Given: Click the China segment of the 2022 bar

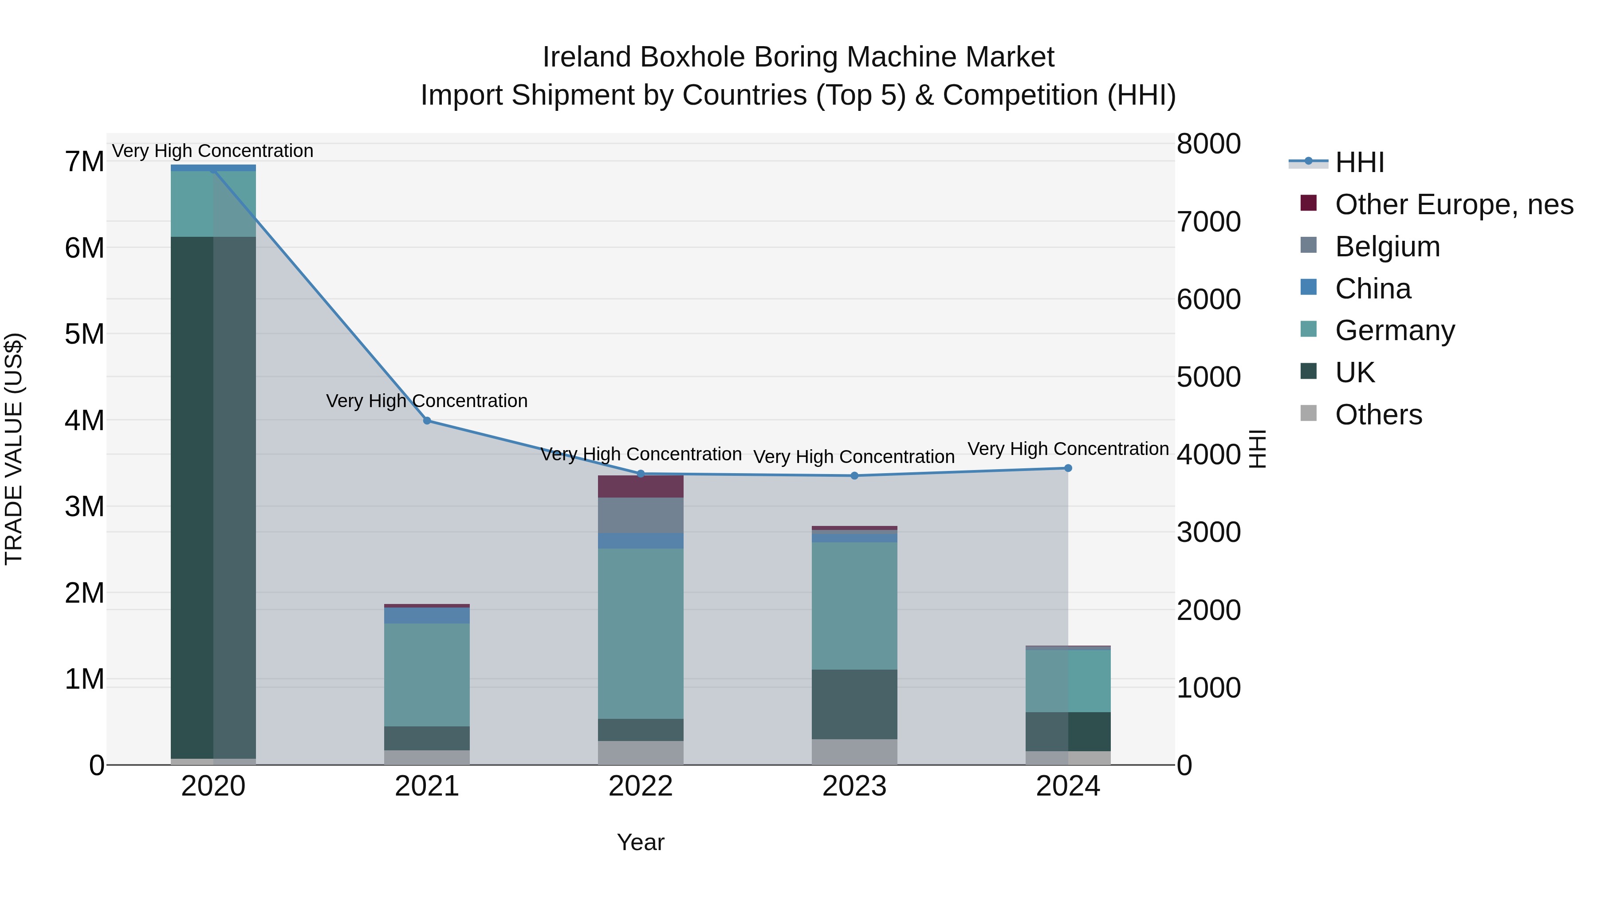Looking at the screenshot, I should [641, 541].
